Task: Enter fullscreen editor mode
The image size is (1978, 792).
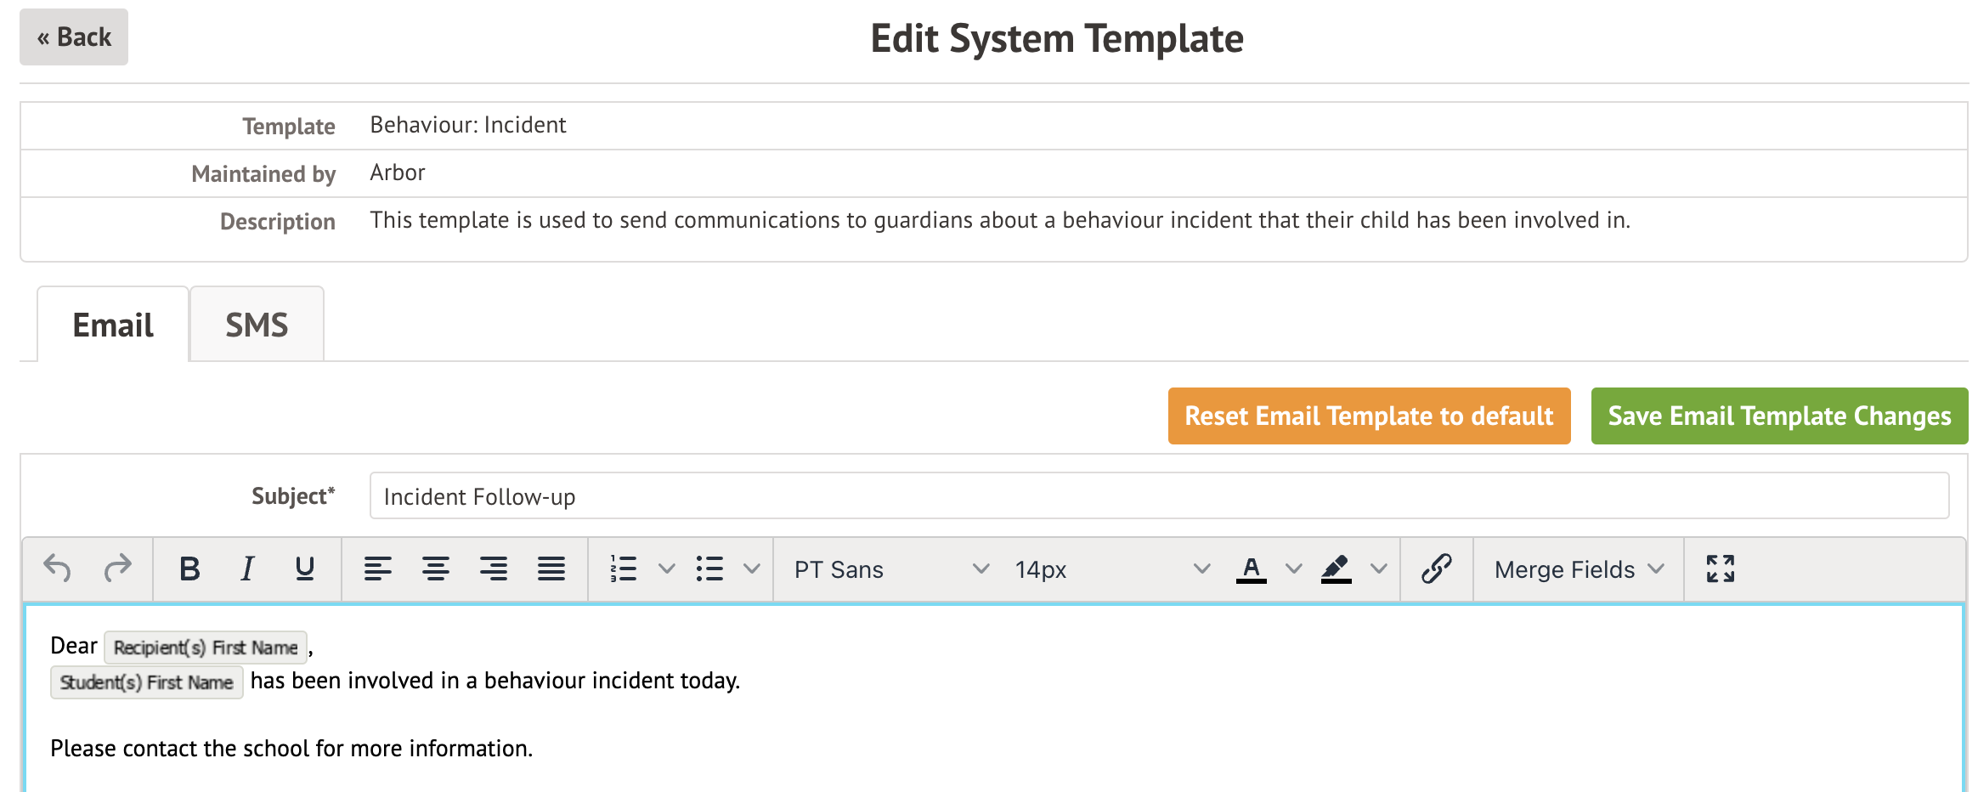Action: [x=1720, y=569]
